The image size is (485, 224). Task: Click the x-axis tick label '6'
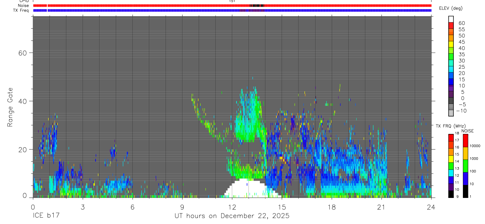pos(132,207)
